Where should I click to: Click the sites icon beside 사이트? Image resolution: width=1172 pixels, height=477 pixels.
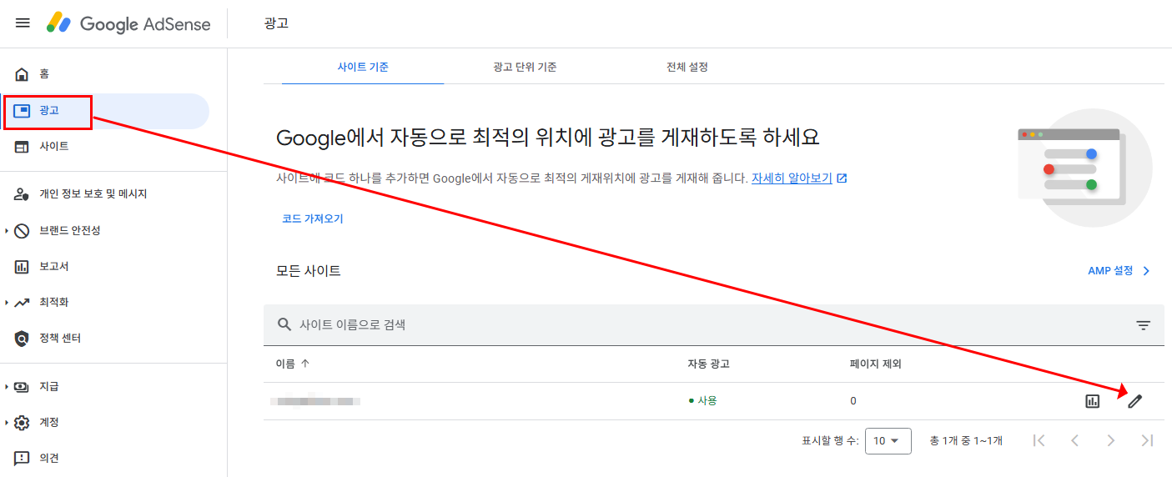click(x=23, y=147)
